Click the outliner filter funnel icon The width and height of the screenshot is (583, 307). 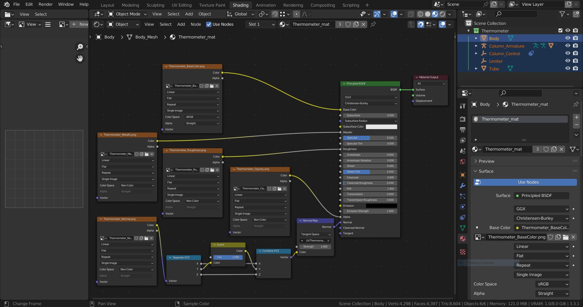click(562, 14)
